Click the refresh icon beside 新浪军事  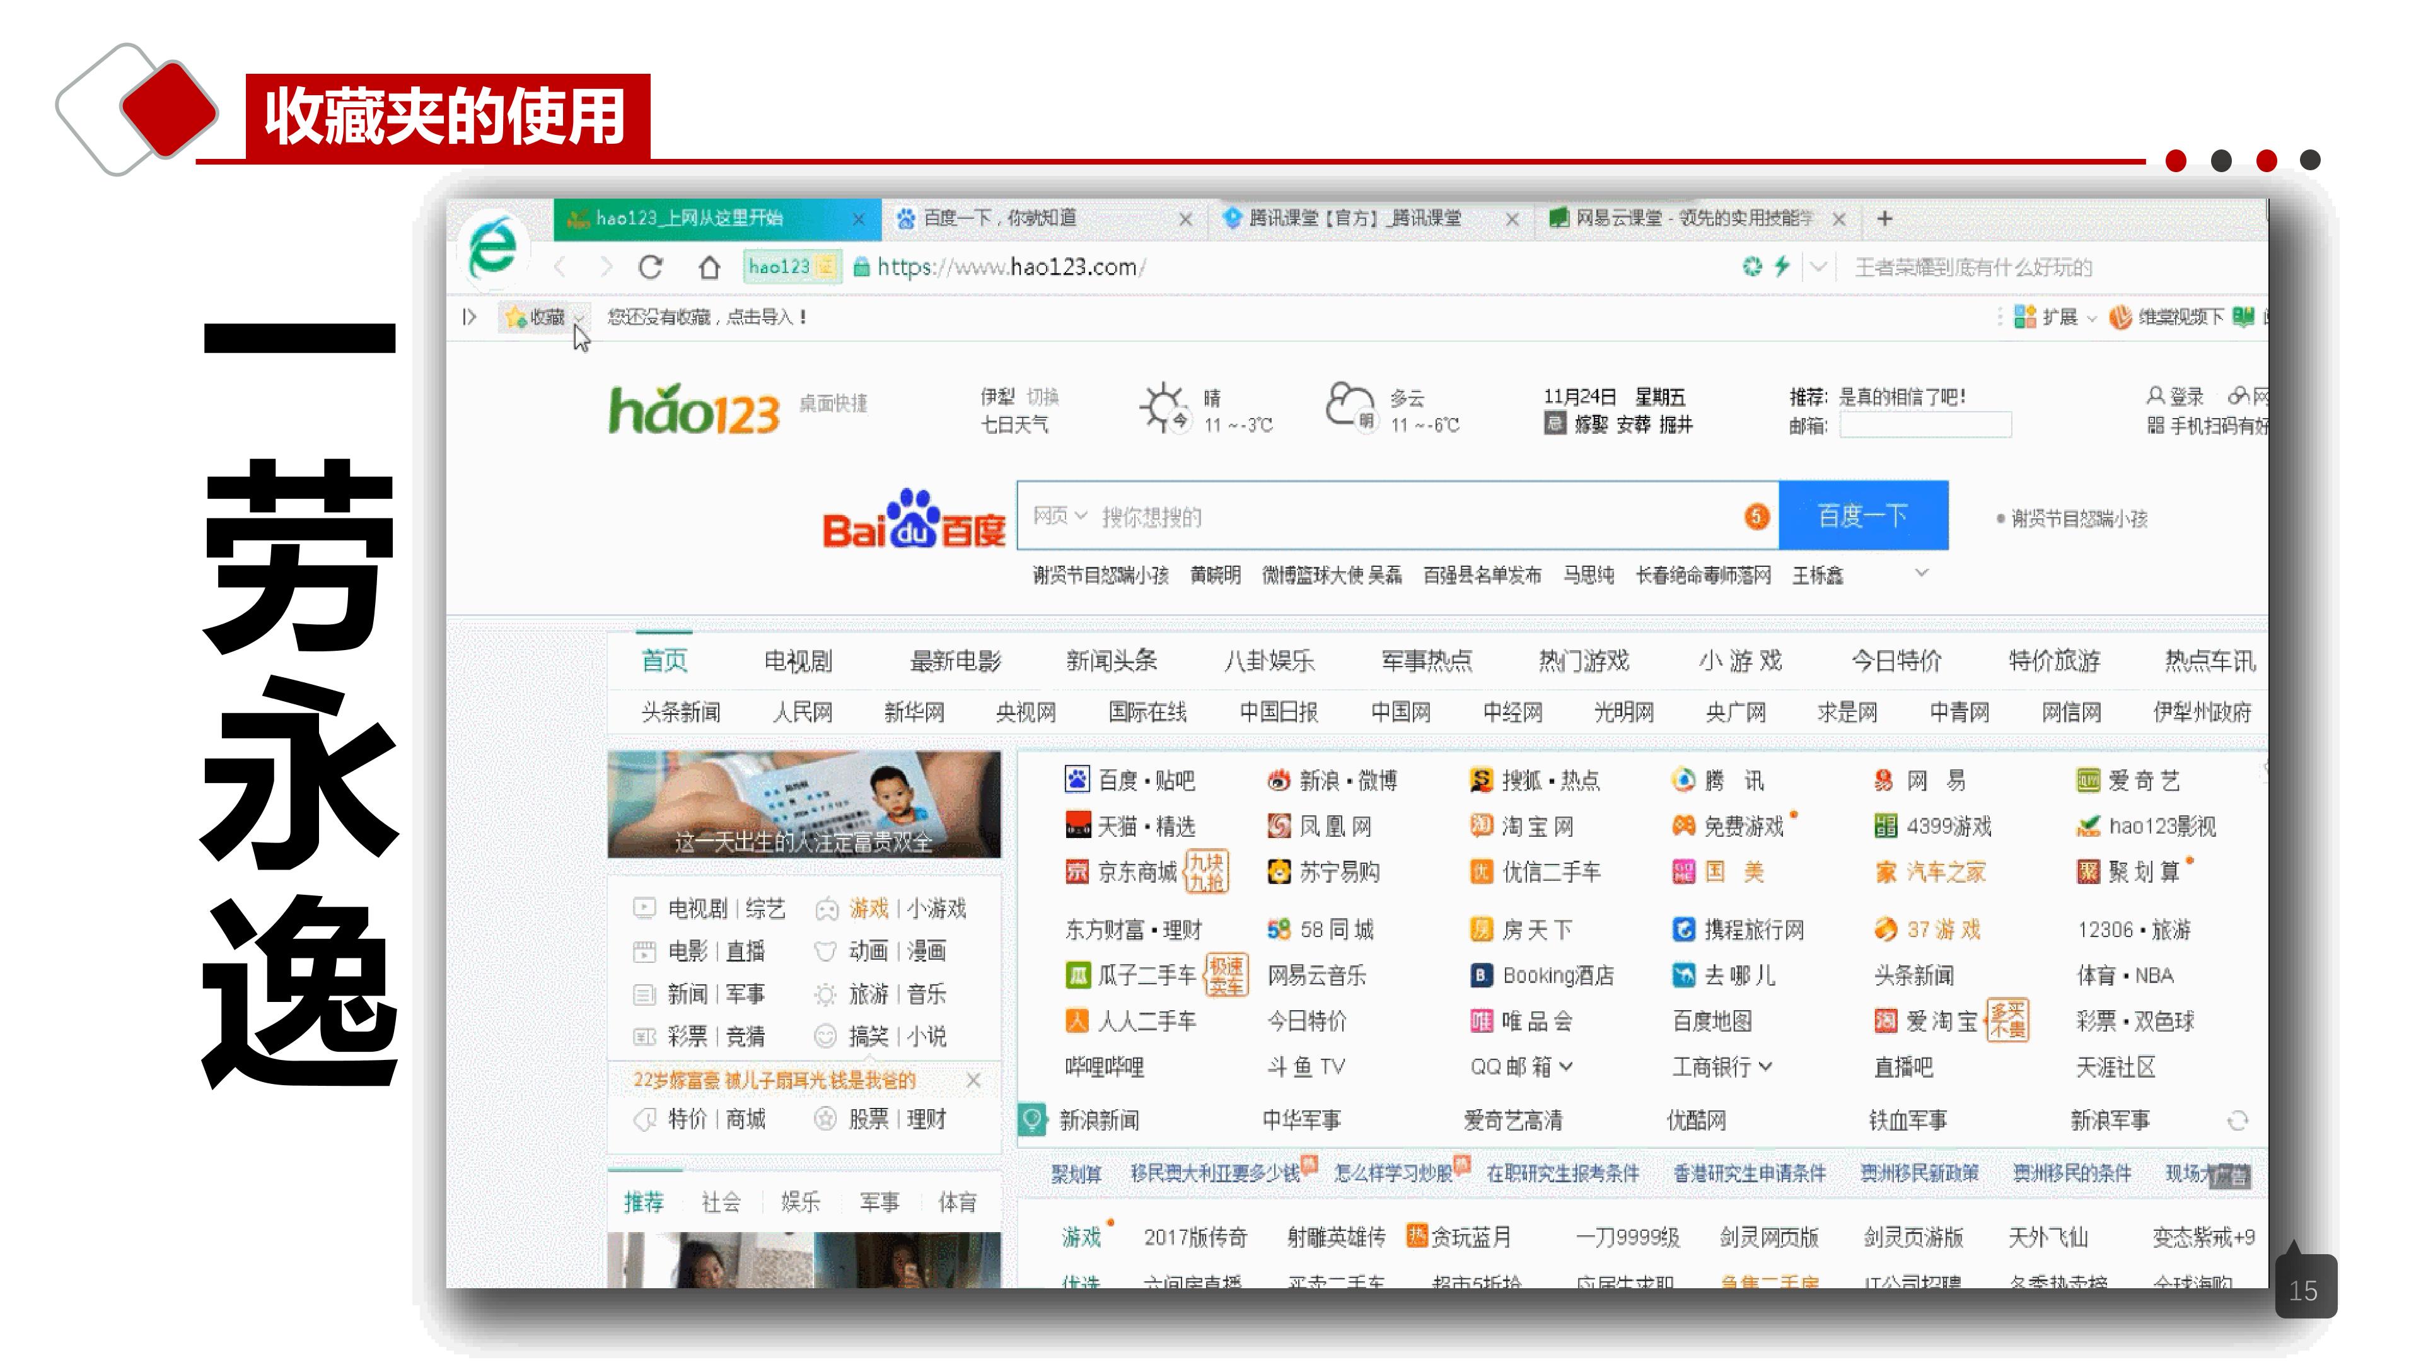pos(2238,1120)
